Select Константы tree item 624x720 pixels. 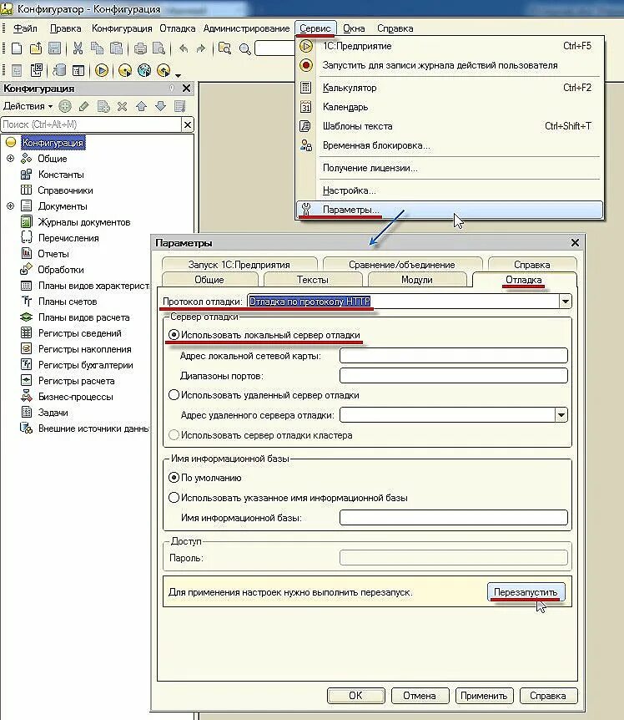tap(61, 175)
